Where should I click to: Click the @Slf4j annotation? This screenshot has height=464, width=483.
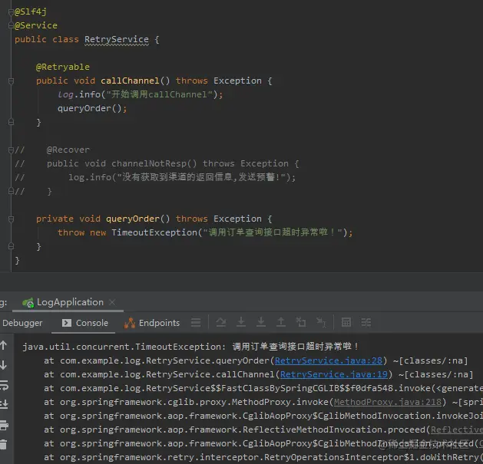[31, 12]
